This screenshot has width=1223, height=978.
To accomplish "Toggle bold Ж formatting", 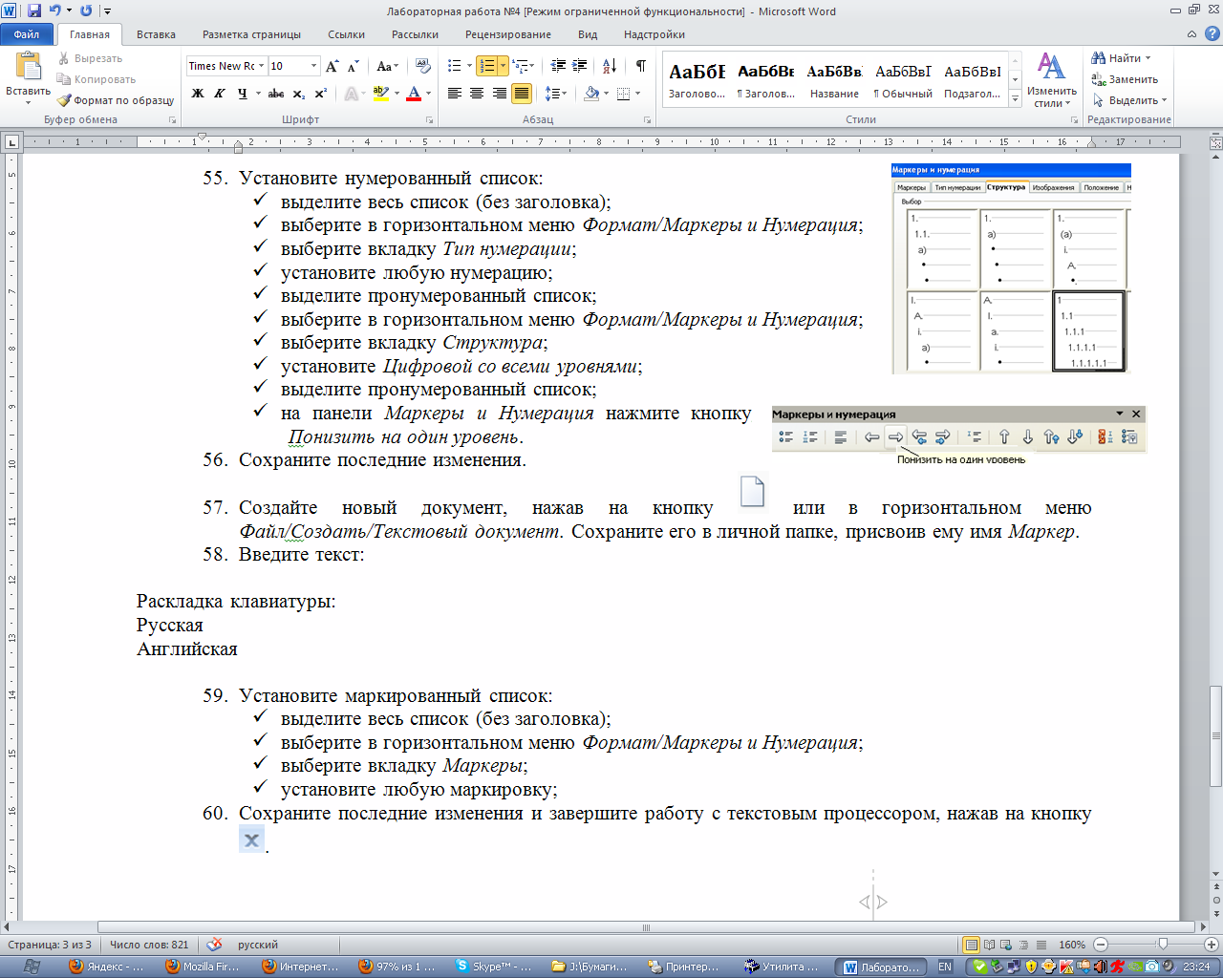I will point(198,94).
